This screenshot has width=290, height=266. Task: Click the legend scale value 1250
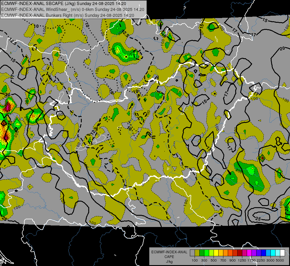pyautogui.click(x=242, y=260)
